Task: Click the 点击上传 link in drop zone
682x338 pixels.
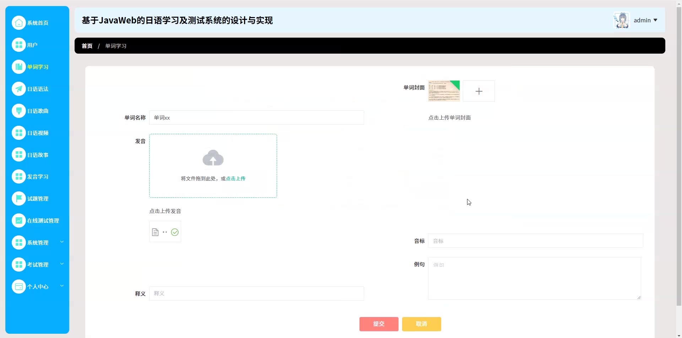Action: (x=236, y=179)
